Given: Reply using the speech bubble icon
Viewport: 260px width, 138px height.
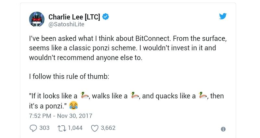Looking at the screenshot, I should click(x=33, y=128).
